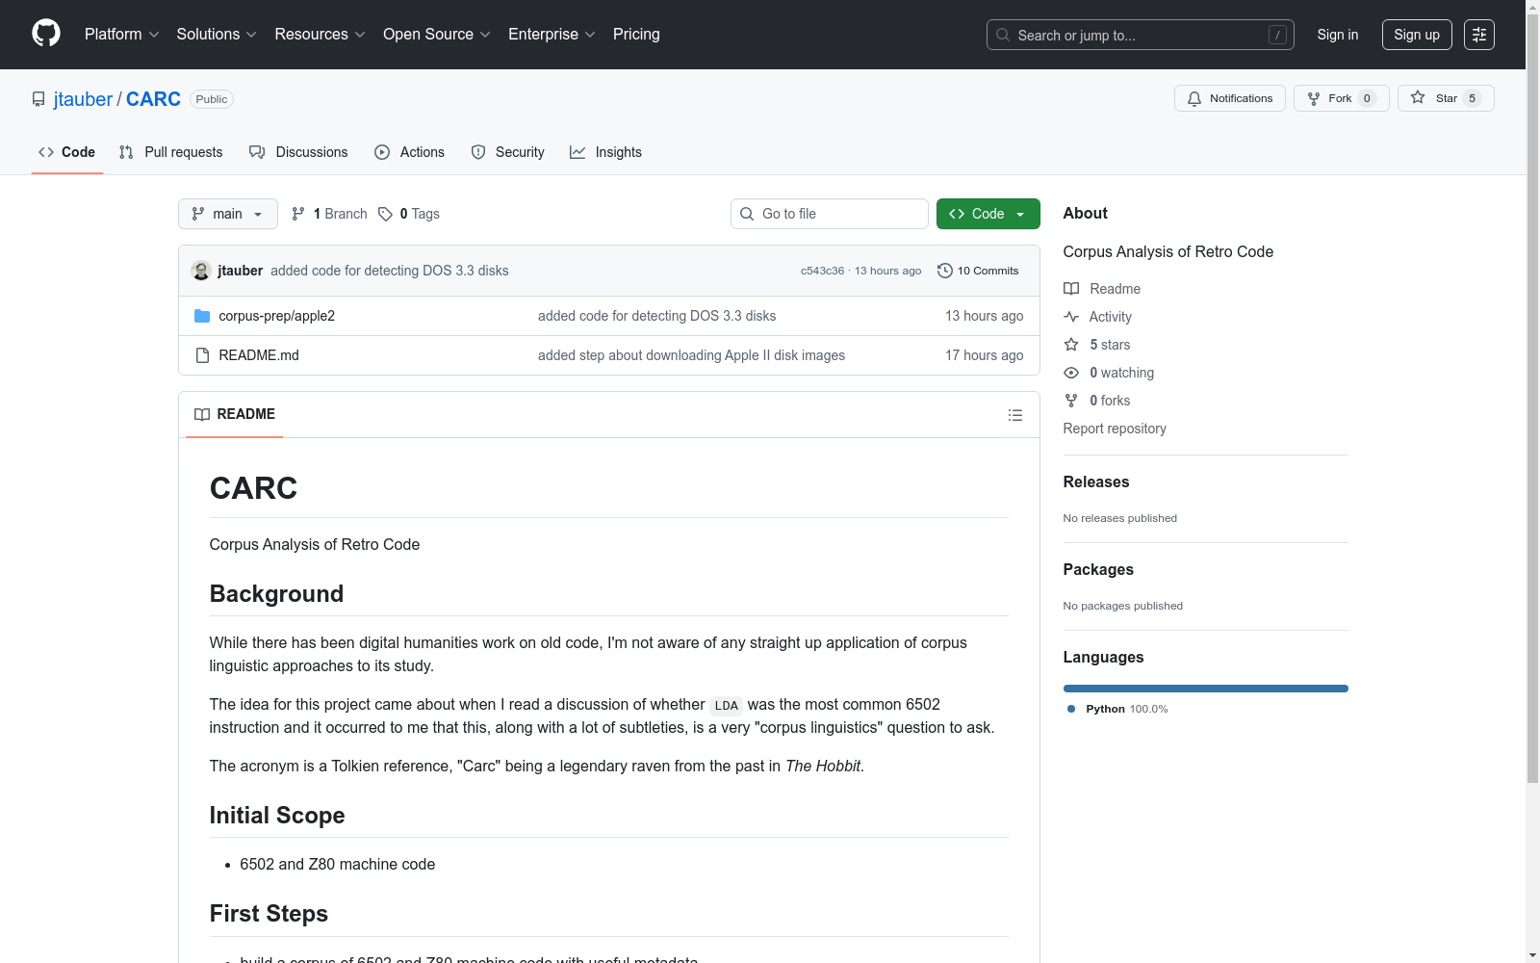
Task: Switch to the Actions tab
Action: [x=410, y=152]
